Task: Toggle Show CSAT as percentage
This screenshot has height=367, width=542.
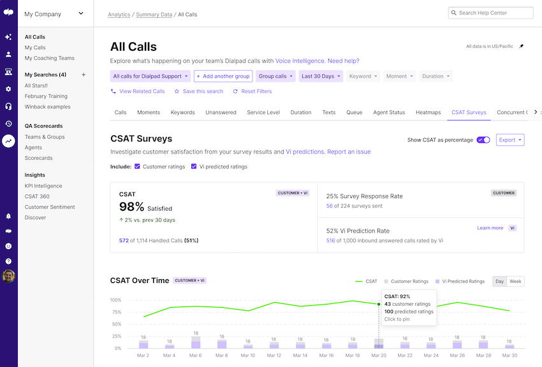Action: coord(483,140)
